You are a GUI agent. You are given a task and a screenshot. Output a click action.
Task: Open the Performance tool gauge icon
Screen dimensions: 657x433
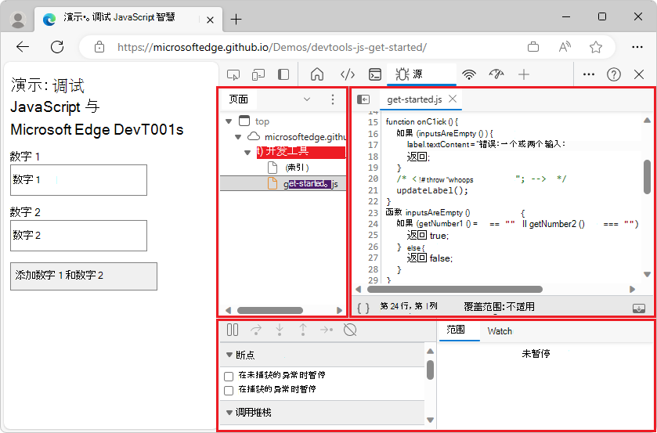click(x=496, y=74)
